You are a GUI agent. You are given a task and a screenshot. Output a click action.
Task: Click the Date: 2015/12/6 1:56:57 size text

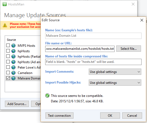click(77, 101)
